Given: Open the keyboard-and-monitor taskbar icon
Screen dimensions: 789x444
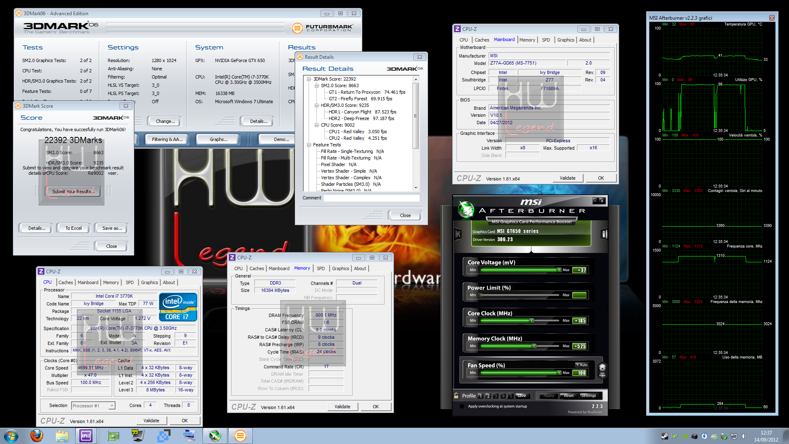Looking at the screenshot, I should tap(189, 436).
